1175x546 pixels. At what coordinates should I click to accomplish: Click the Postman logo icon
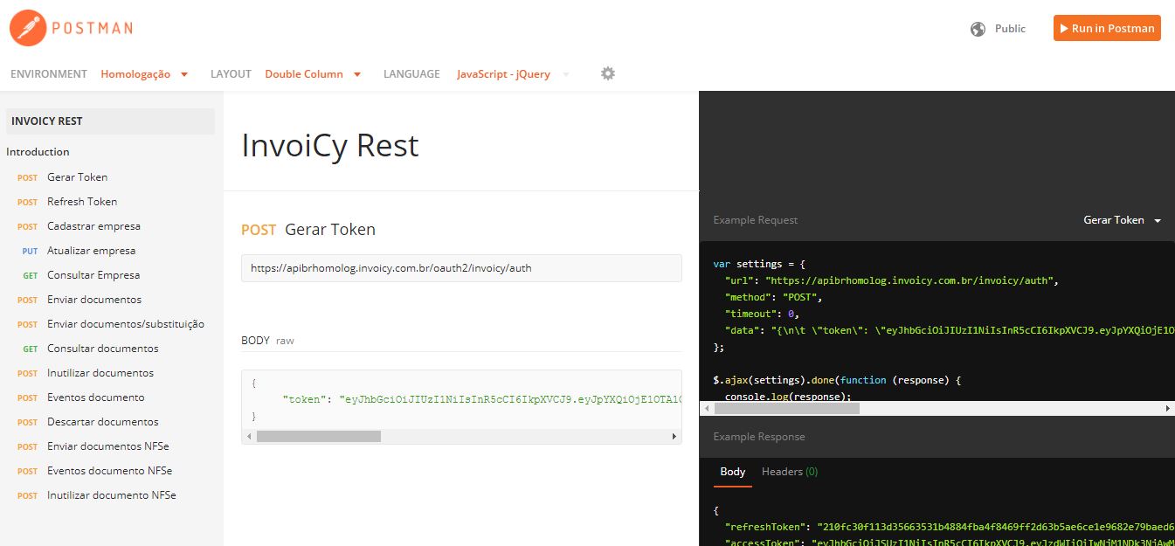[x=27, y=28]
